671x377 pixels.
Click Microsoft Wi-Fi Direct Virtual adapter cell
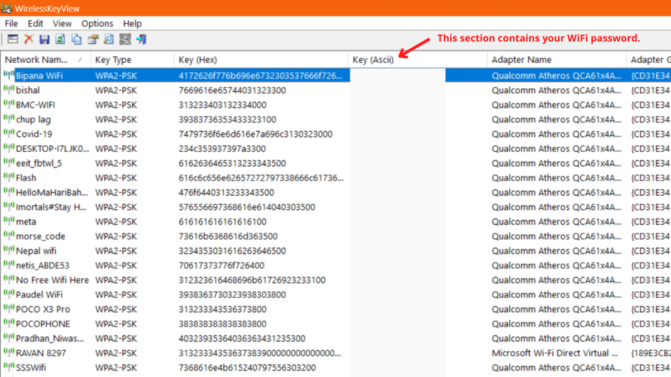click(x=554, y=353)
